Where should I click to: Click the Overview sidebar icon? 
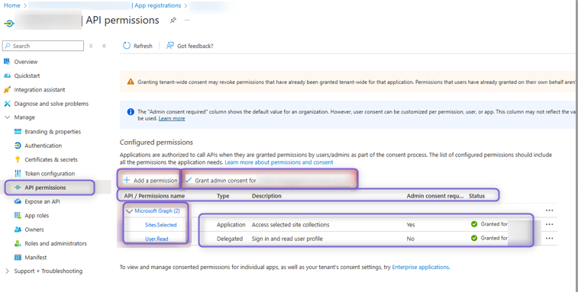[7, 62]
